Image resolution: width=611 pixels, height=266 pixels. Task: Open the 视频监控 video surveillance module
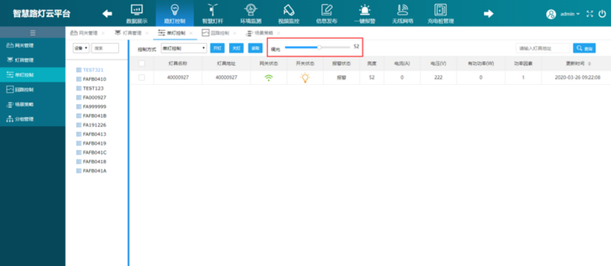pyautogui.click(x=289, y=13)
